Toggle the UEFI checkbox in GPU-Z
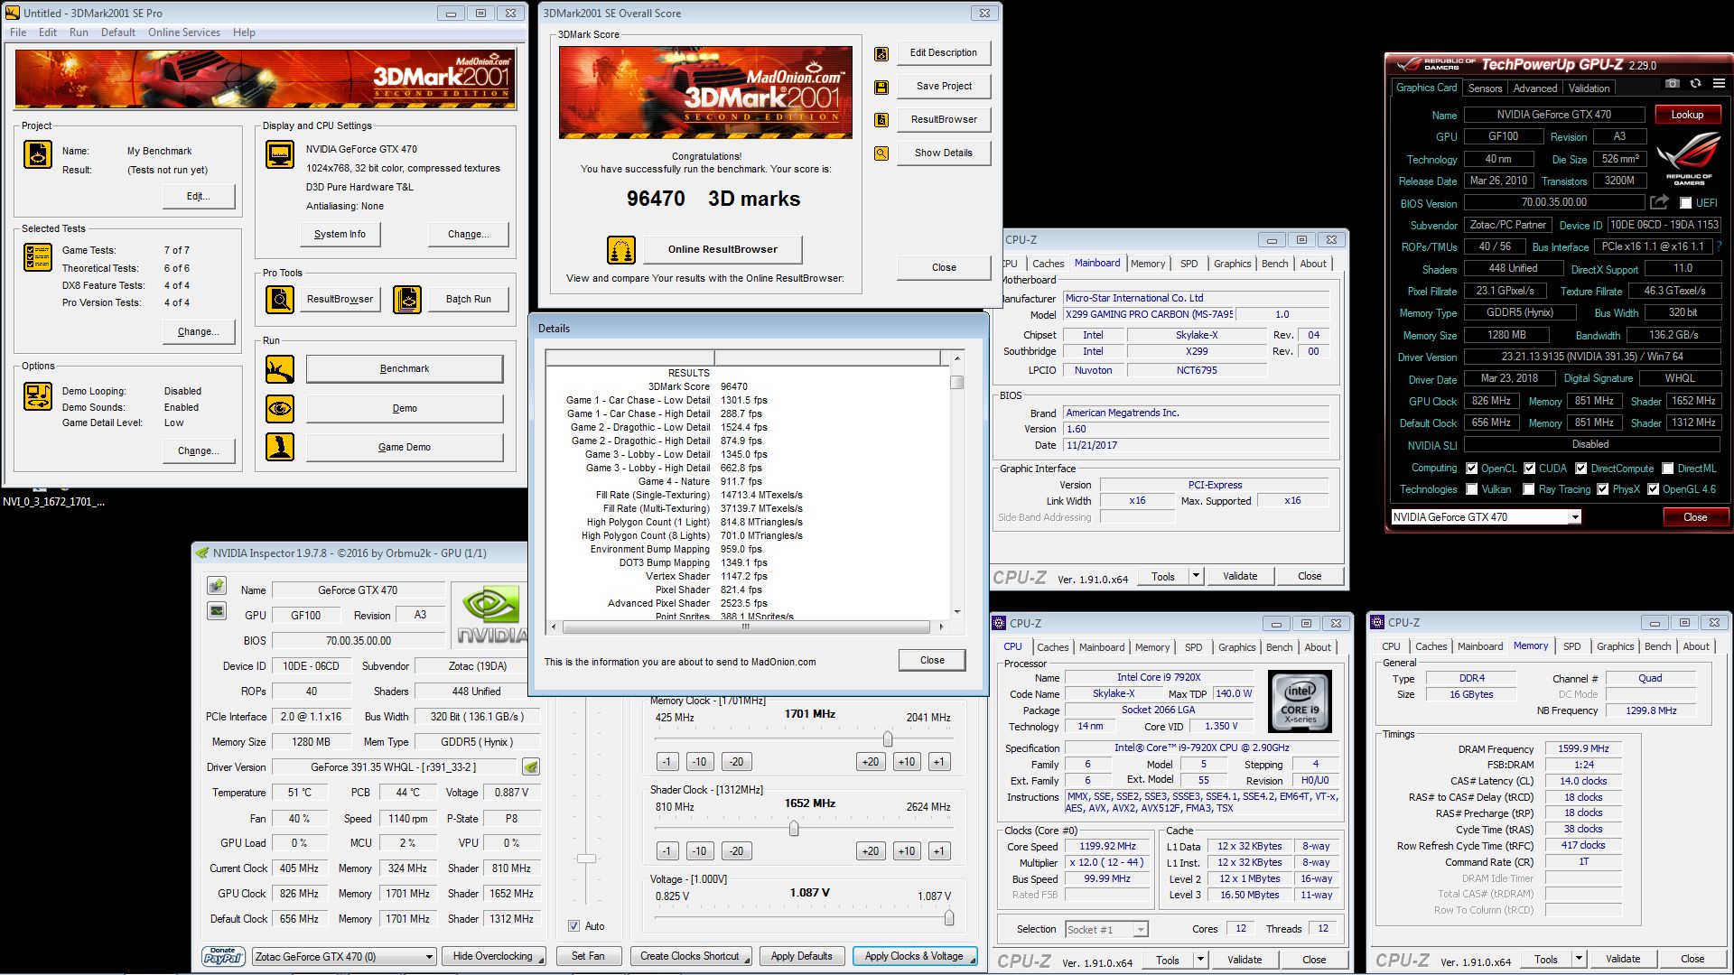The width and height of the screenshot is (1734, 975). coord(1685,203)
